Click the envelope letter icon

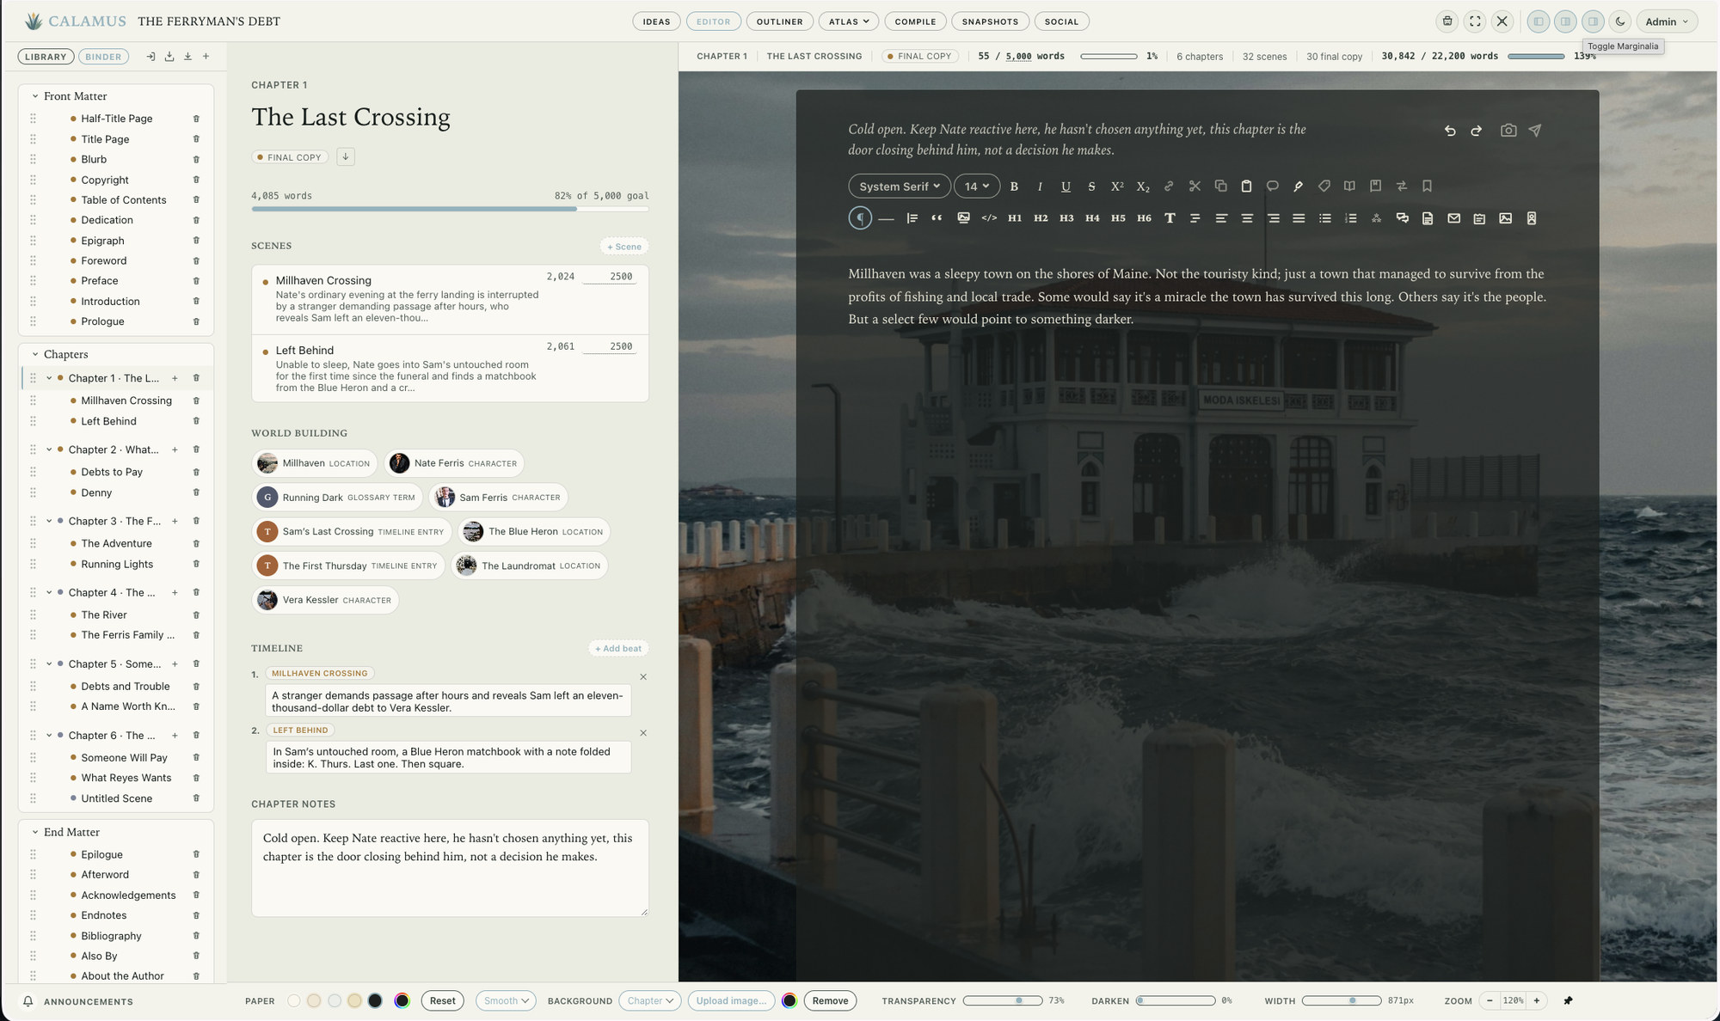tap(1453, 218)
